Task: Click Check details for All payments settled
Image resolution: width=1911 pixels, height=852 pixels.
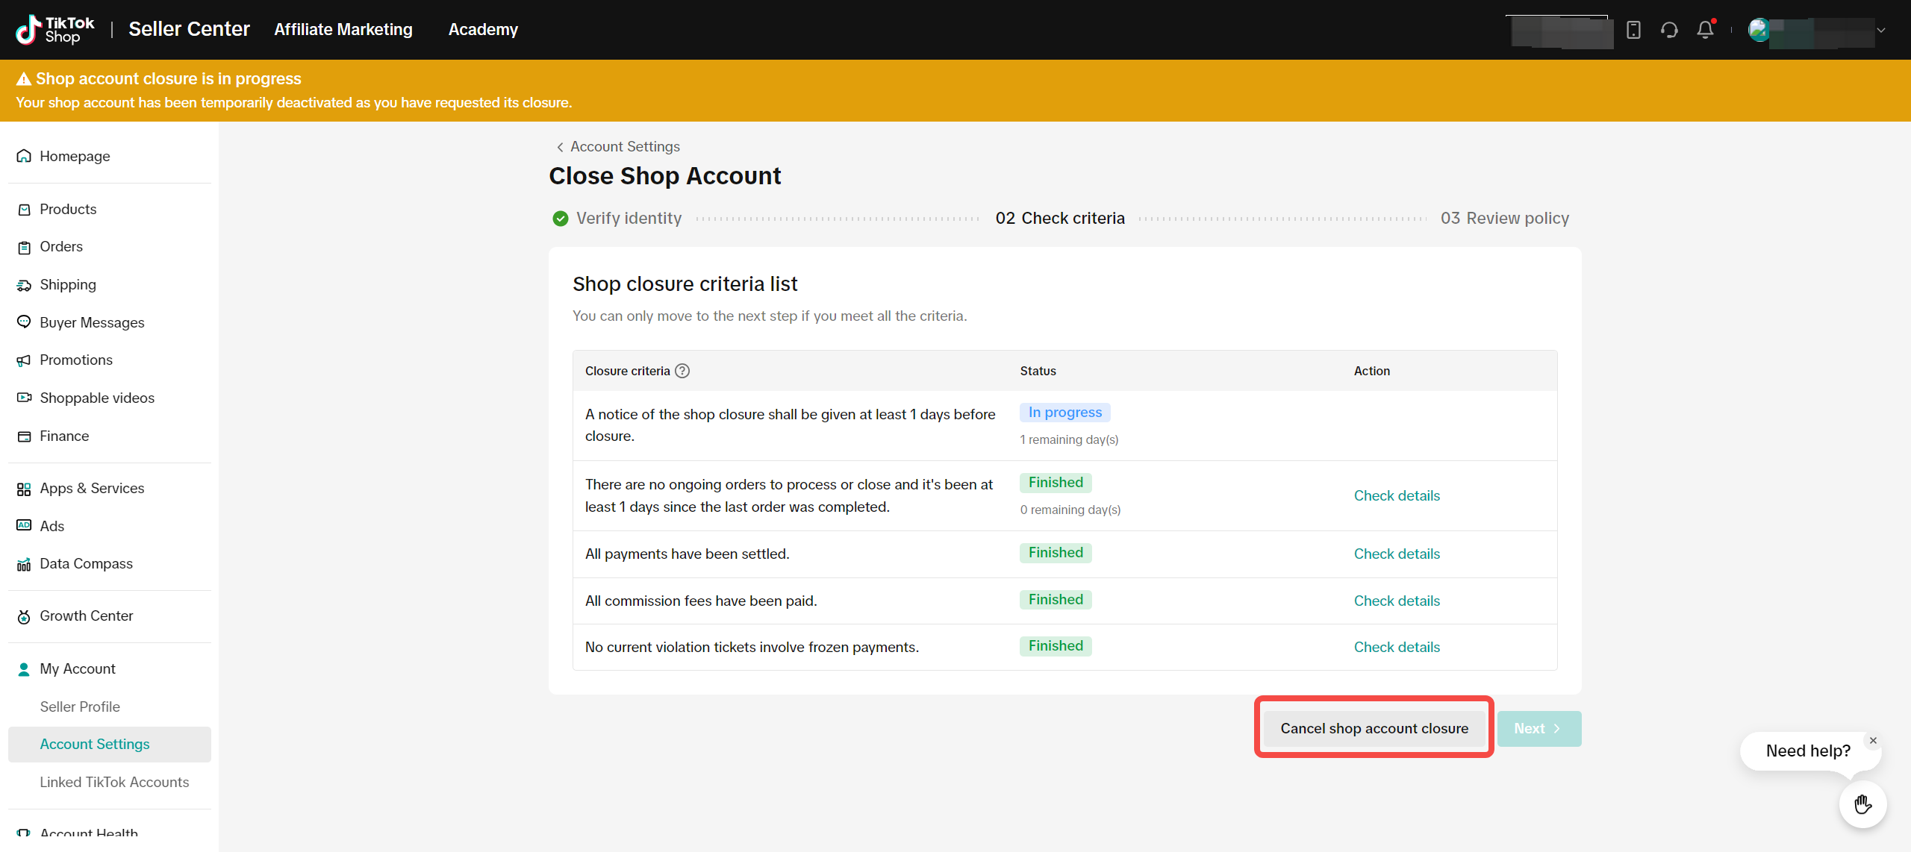Action: click(1396, 554)
